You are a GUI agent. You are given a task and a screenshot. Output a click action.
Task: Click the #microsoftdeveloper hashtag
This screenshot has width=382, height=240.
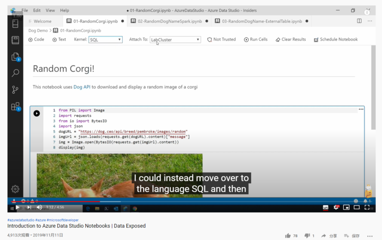[63, 220]
